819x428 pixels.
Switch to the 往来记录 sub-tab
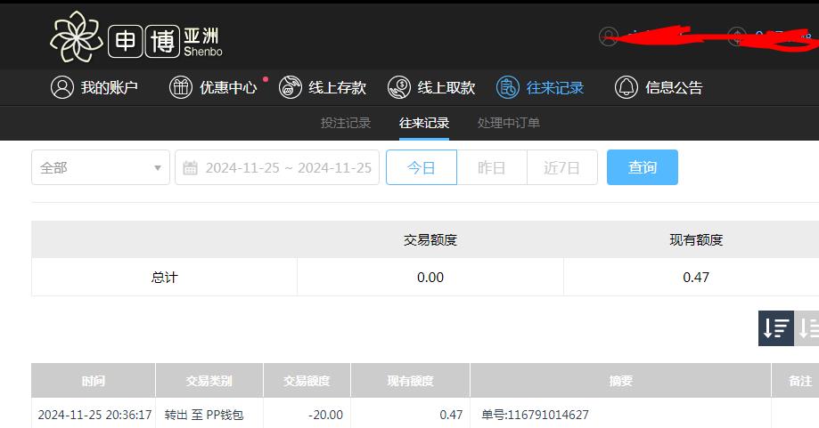tap(424, 123)
